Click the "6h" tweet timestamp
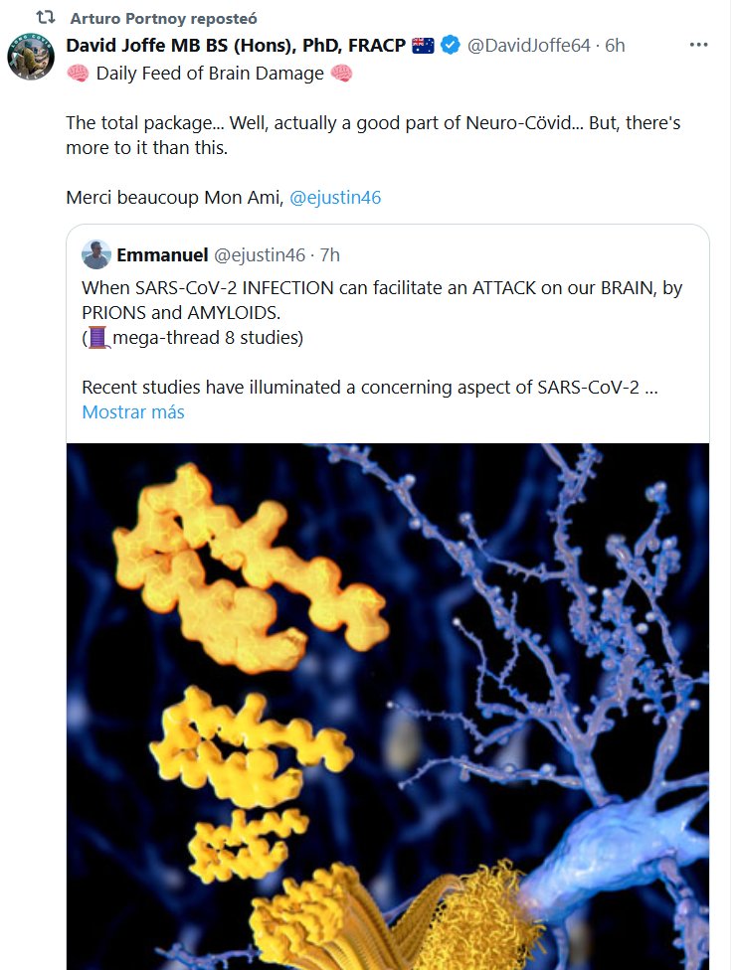Image resolution: width=738 pixels, height=970 pixels. pos(615,45)
